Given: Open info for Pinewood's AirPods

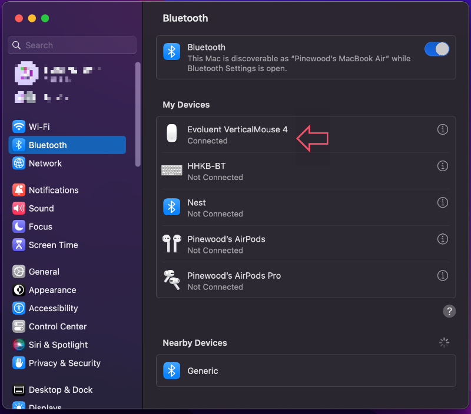Looking at the screenshot, I should point(443,239).
